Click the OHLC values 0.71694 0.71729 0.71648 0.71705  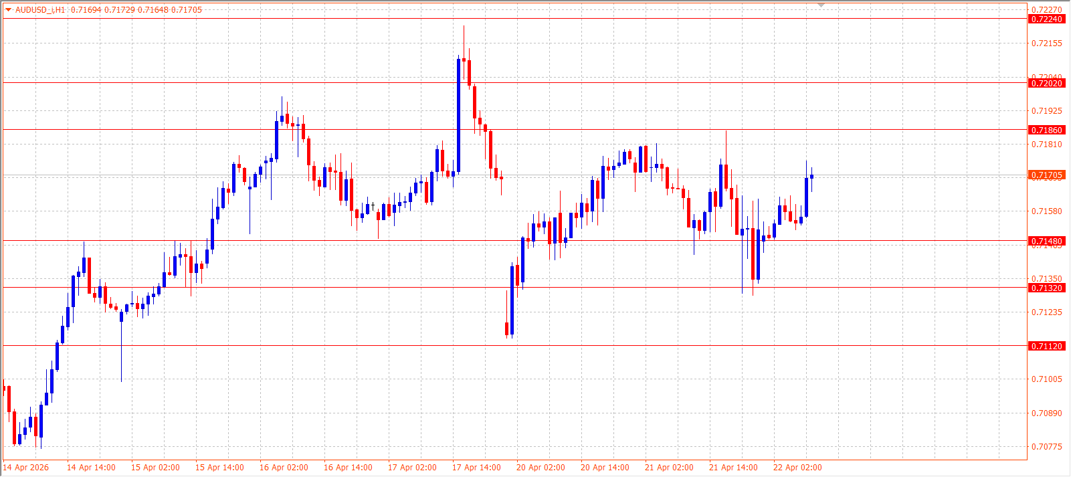[x=136, y=10]
